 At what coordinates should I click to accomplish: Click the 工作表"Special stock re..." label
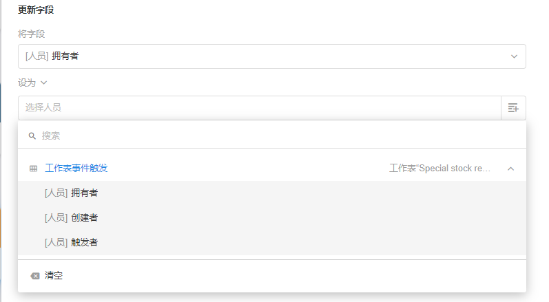439,169
